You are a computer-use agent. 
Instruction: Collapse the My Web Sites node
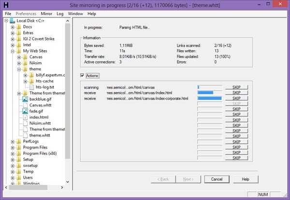(x=13, y=51)
